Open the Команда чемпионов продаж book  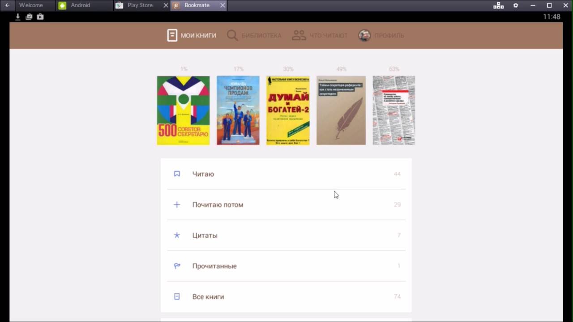pos(238,110)
